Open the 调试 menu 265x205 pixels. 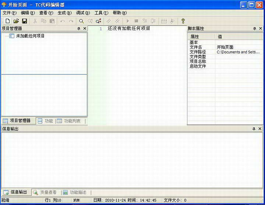click(x=83, y=13)
